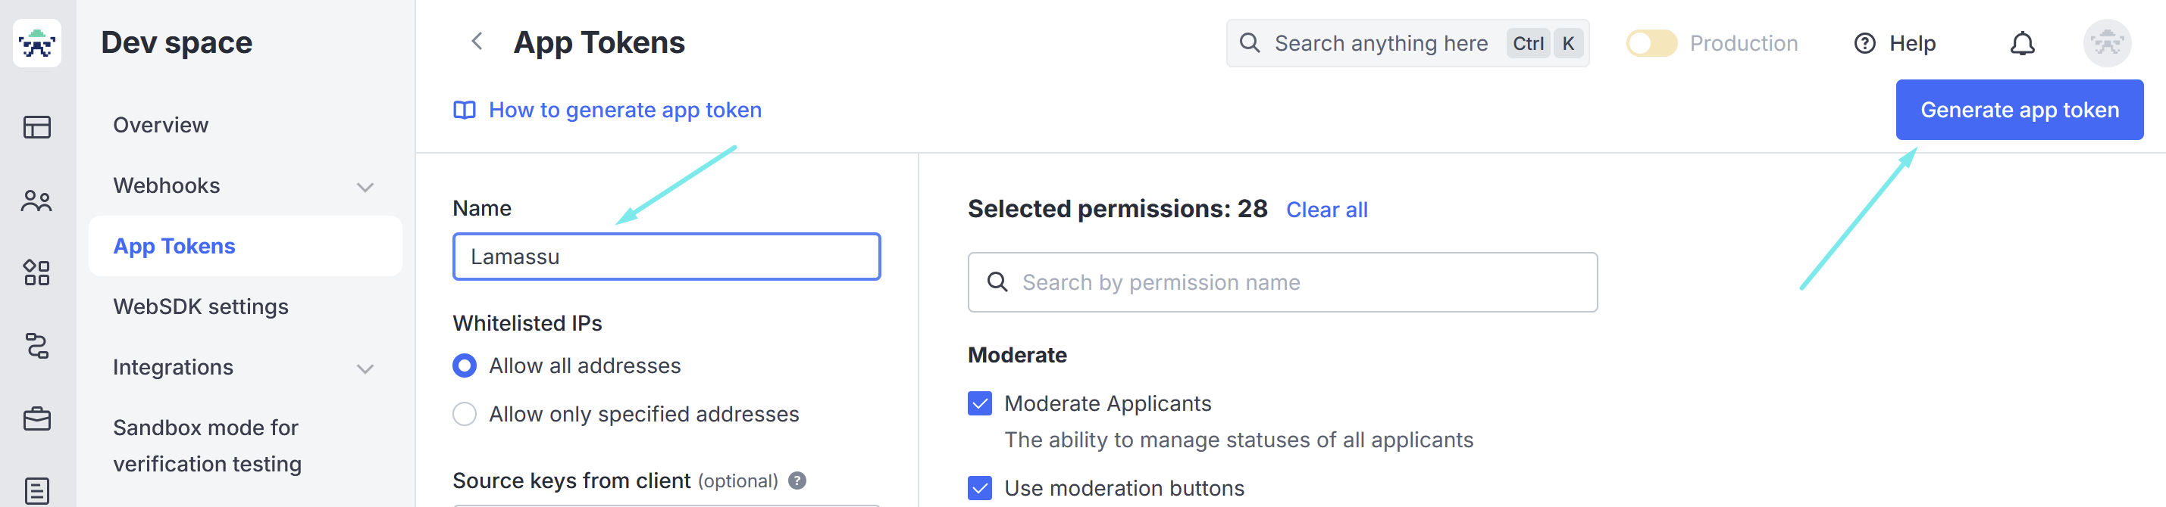
Task: Toggle the Production mode switch
Action: [x=1651, y=43]
